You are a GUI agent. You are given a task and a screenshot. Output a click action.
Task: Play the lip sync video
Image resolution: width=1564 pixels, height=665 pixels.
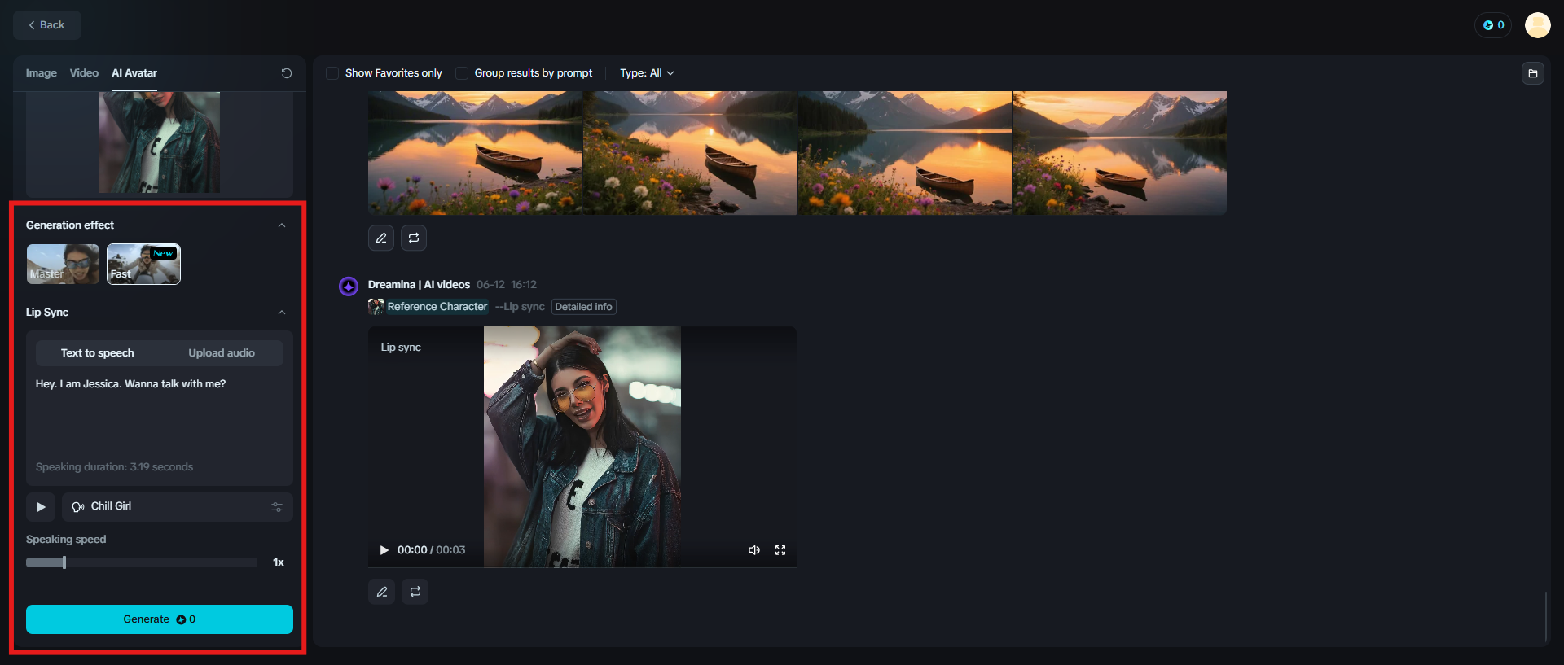(x=384, y=550)
